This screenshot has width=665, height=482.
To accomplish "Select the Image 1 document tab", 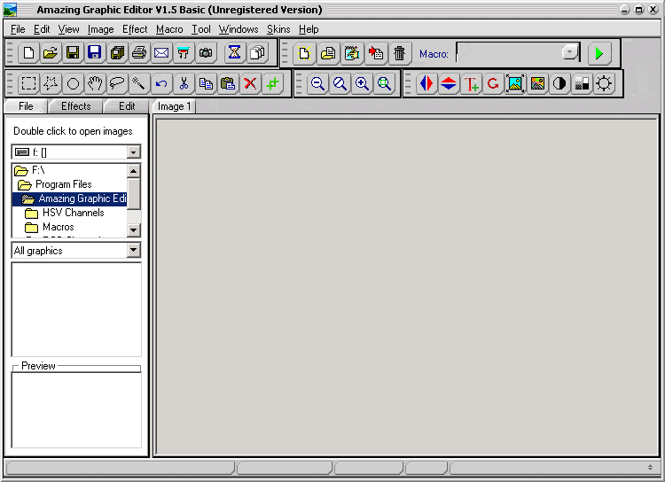I will [174, 106].
